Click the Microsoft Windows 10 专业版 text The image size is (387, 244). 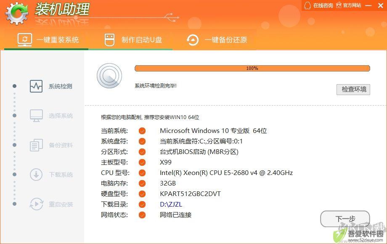[x=213, y=131]
